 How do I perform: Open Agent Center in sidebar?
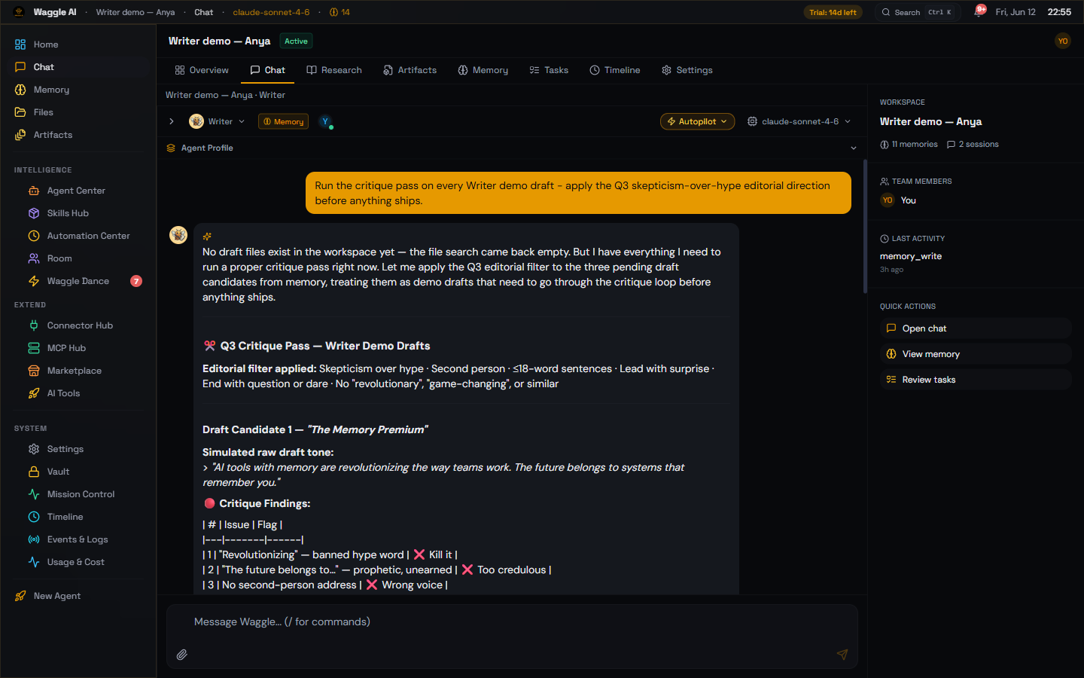tap(76, 191)
